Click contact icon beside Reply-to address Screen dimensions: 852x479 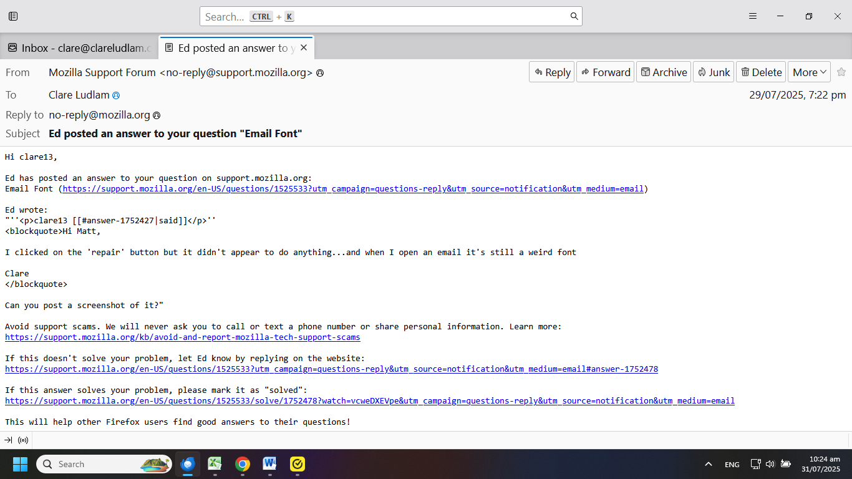tap(157, 115)
